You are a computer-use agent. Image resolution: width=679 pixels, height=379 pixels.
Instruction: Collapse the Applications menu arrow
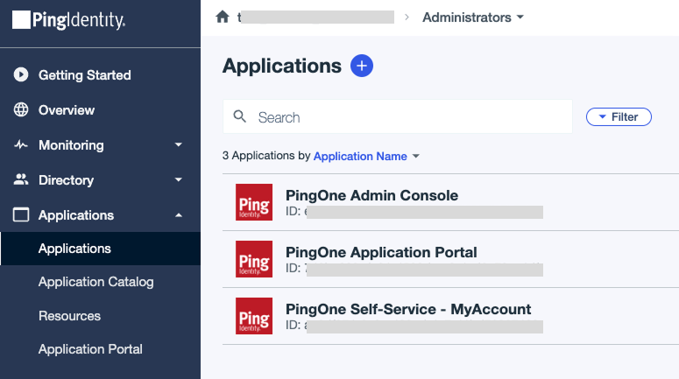click(179, 215)
